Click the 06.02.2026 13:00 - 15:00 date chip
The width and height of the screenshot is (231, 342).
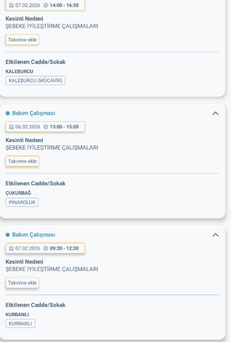click(x=45, y=127)
